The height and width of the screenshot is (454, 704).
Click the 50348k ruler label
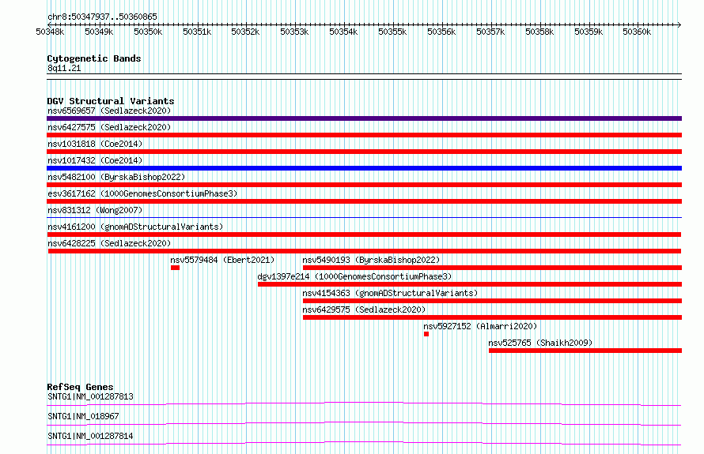click(x=50, y=32)
